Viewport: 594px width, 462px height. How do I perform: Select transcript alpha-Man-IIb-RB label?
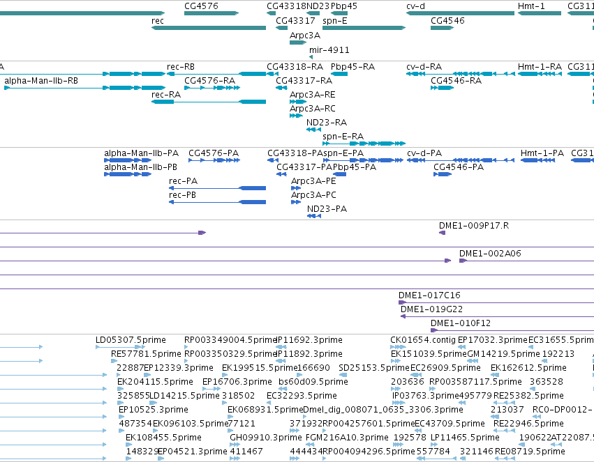point(41,81)
